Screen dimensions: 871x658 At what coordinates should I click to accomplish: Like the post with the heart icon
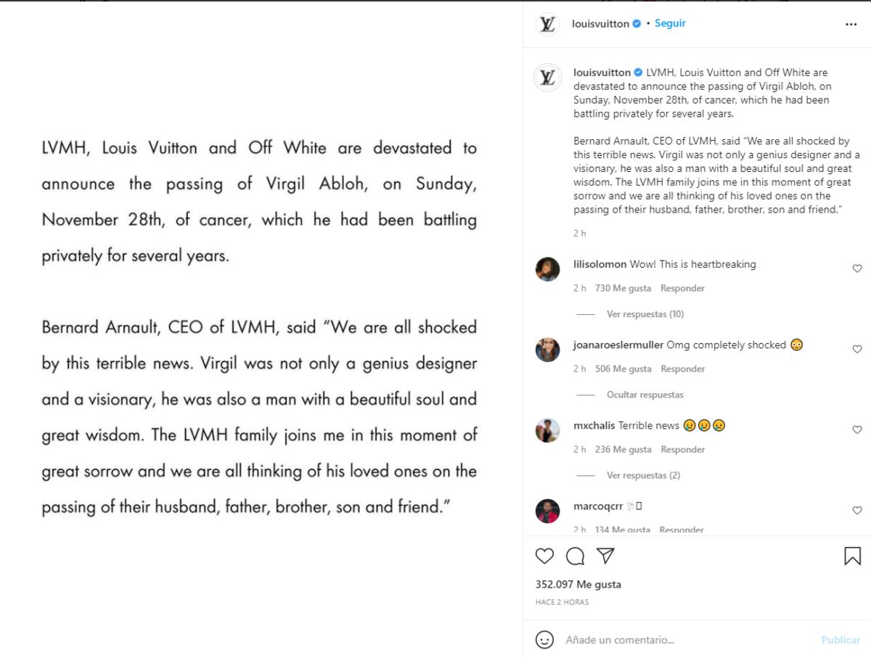pos(544,556)
